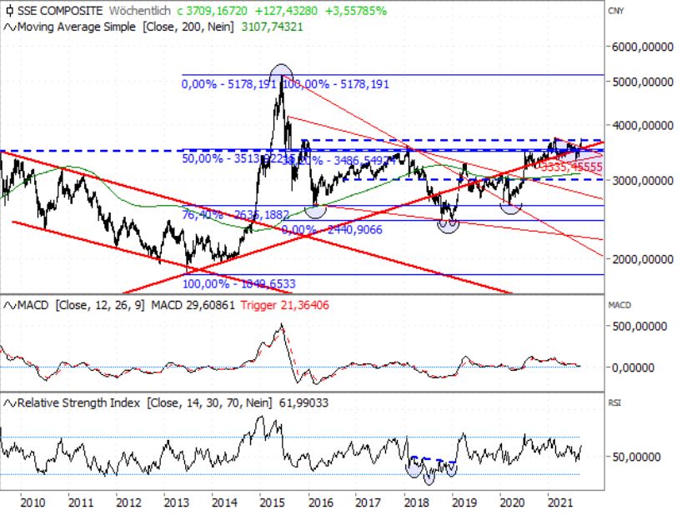Click the RSI axis title on the right
Screen dimensions: 687x515
coord(614,402)
